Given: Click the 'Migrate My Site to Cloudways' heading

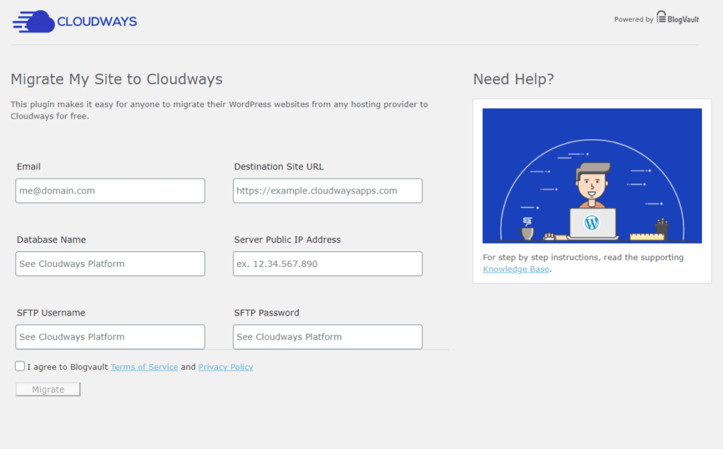Looking at the screenshot, I should (116, 79).
